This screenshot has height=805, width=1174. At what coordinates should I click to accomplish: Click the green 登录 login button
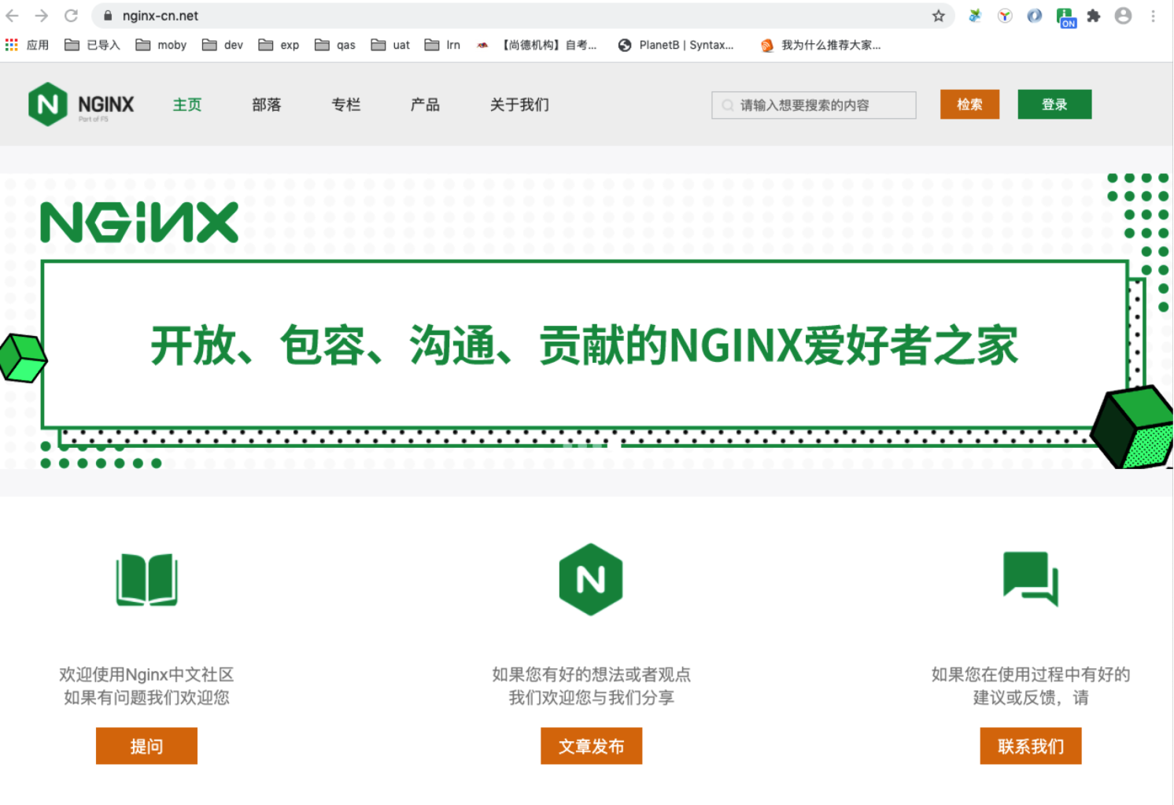point(1054,104)
